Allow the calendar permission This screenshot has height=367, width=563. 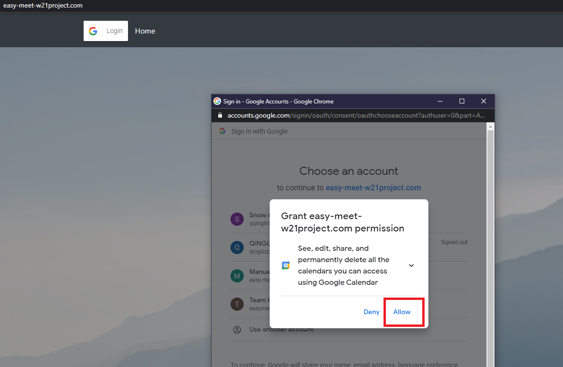402,312
